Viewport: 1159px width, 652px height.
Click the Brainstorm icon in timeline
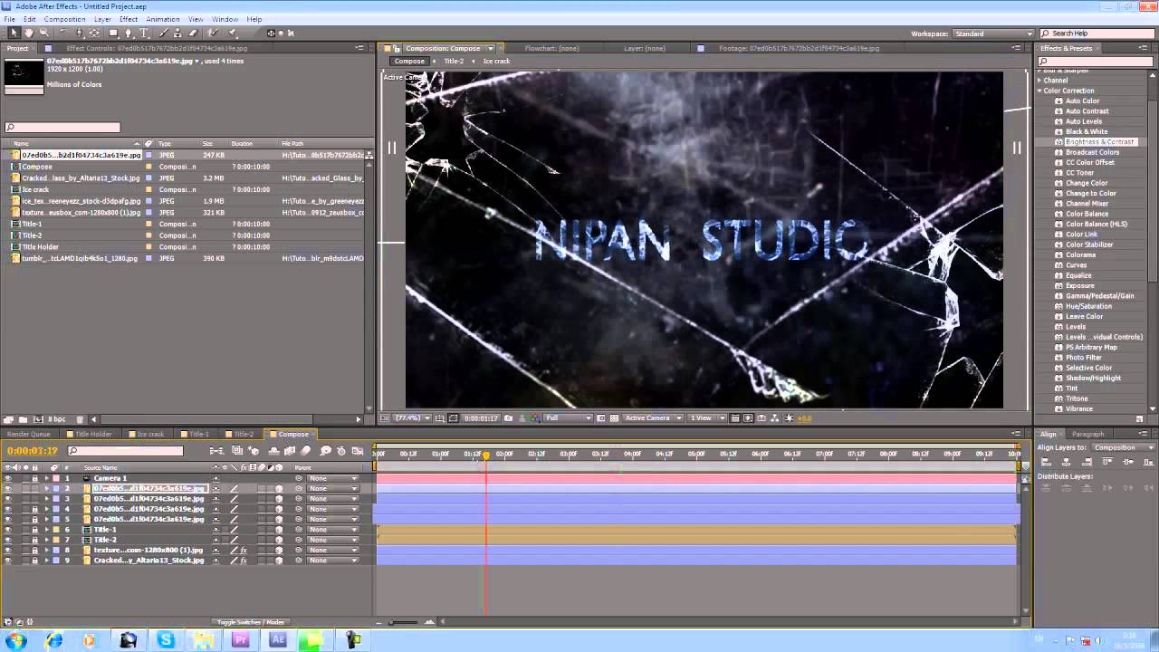pos(325,450)
